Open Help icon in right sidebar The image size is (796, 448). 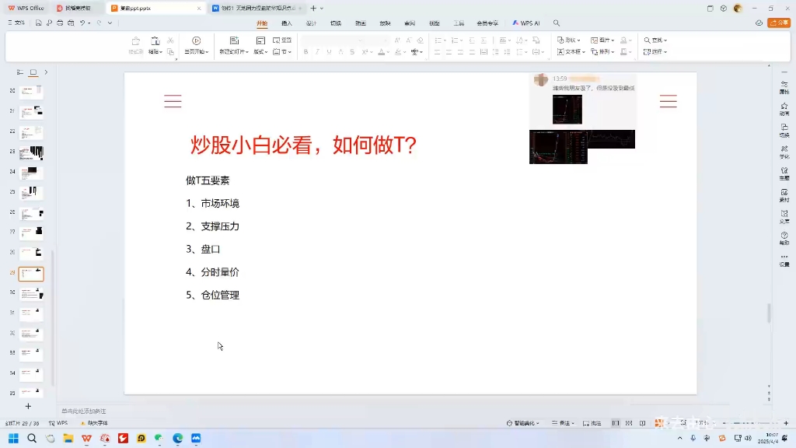point(784,238)
